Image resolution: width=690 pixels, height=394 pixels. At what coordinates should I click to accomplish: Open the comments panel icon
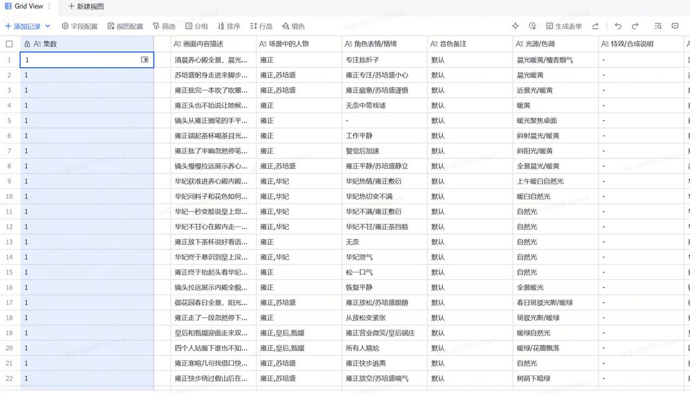click(x=676, y=26)
